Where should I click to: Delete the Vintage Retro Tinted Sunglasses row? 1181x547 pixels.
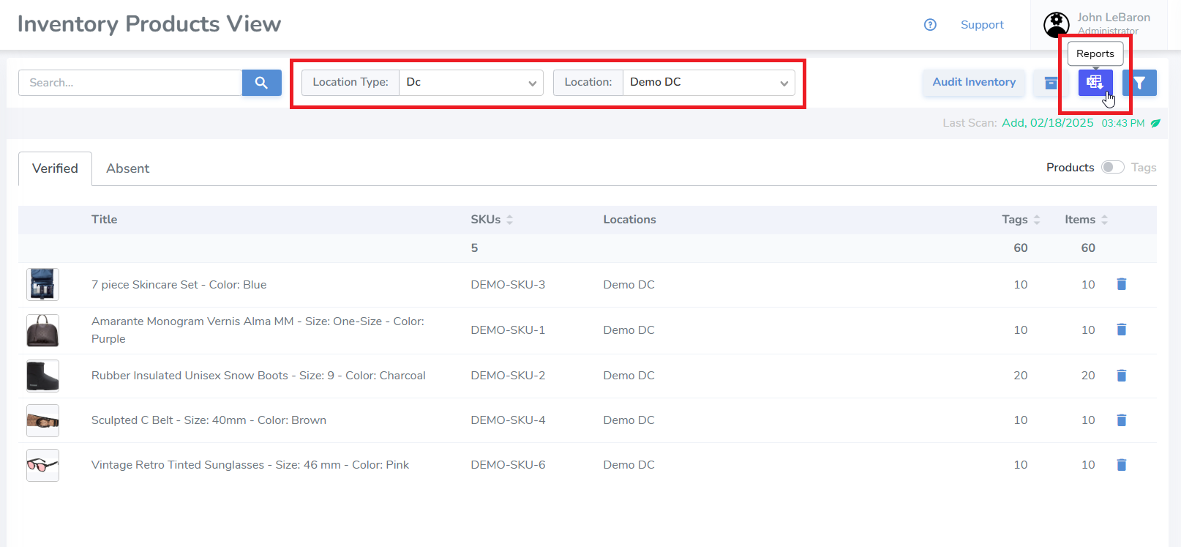pos(1121,465)
